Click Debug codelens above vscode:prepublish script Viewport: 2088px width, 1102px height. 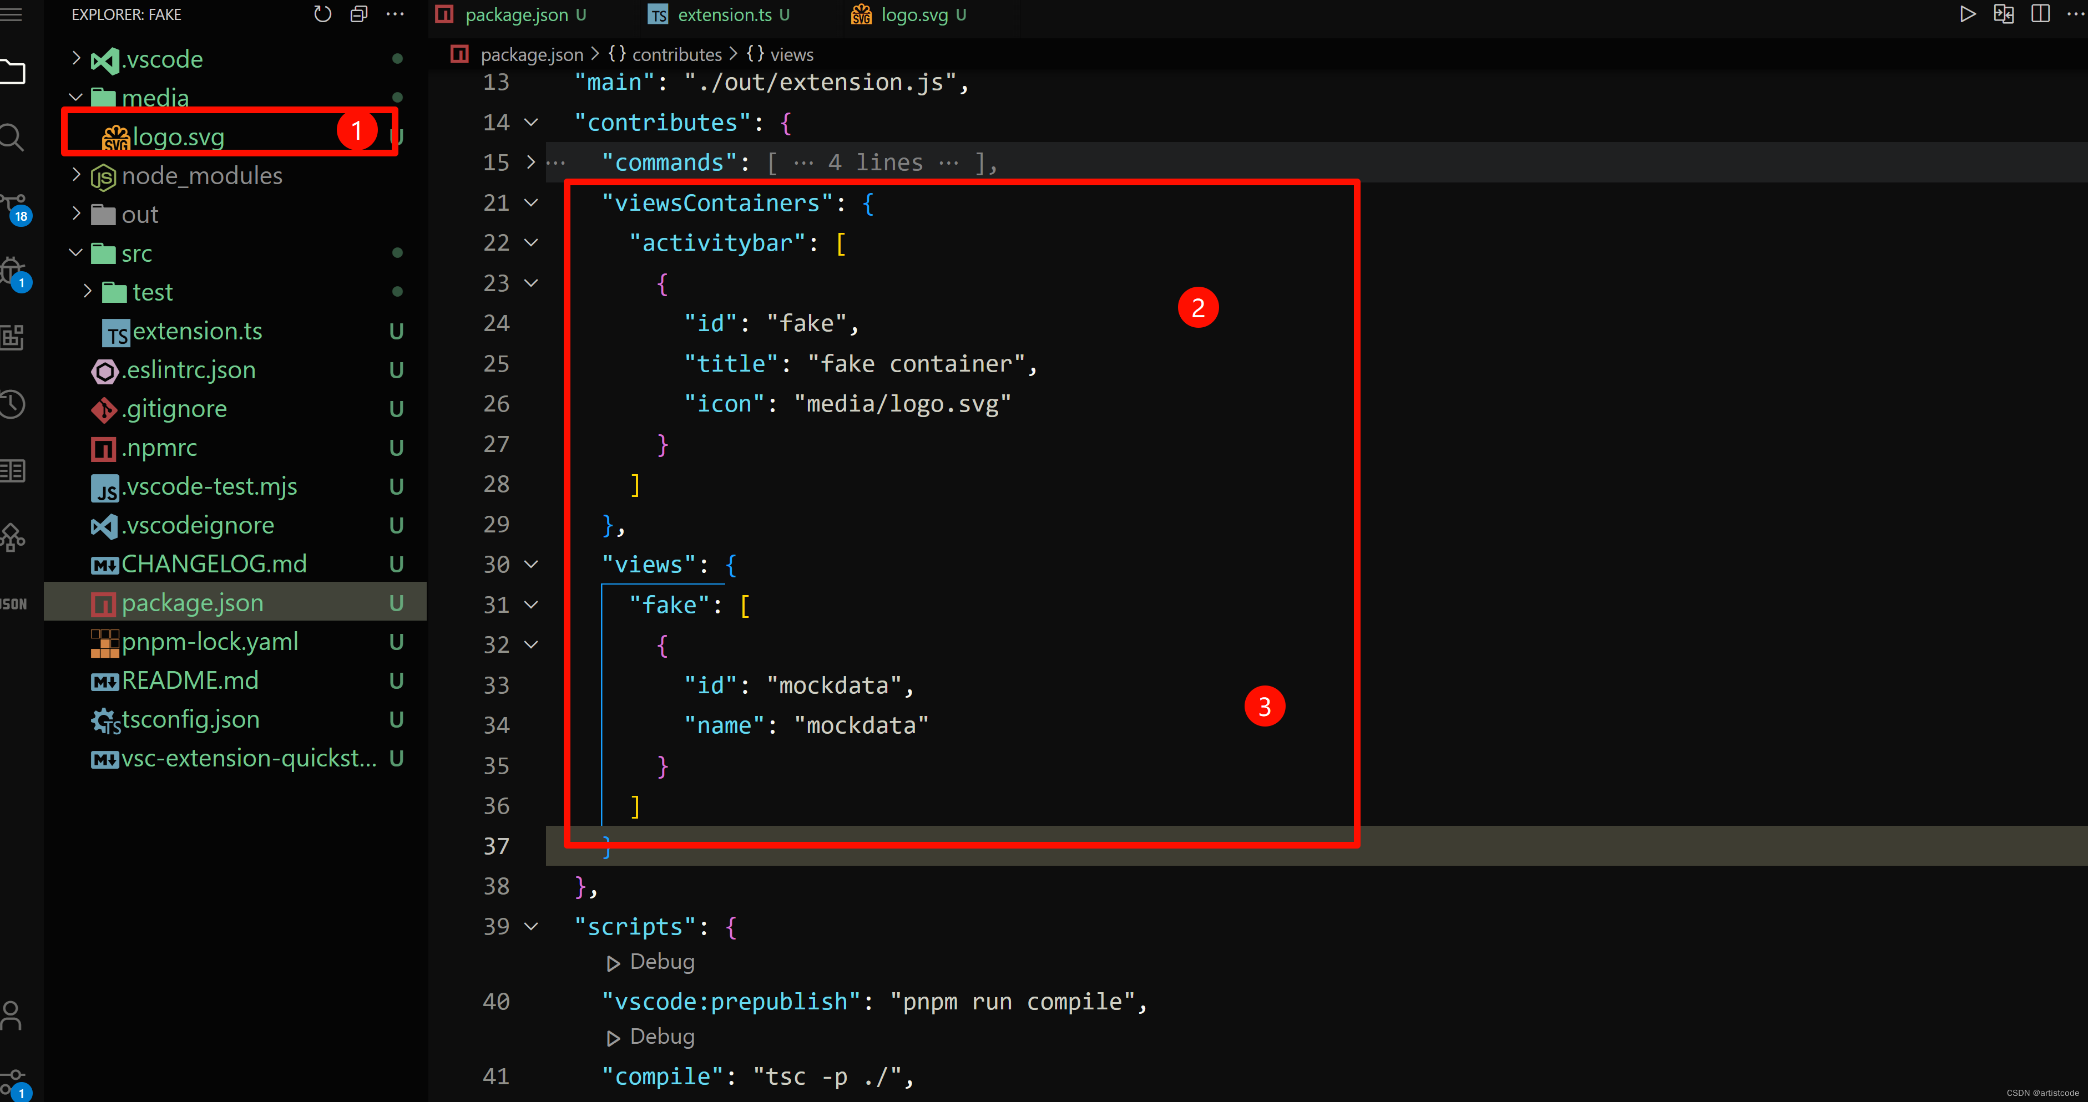661,962
